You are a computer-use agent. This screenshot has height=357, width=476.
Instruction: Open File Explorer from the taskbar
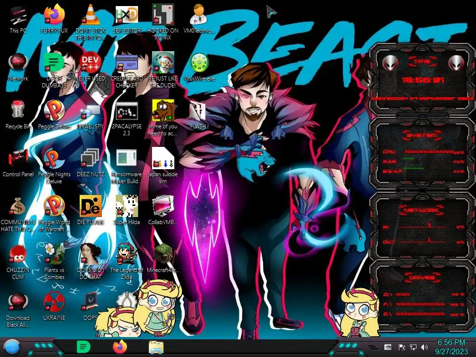(156, 347)
